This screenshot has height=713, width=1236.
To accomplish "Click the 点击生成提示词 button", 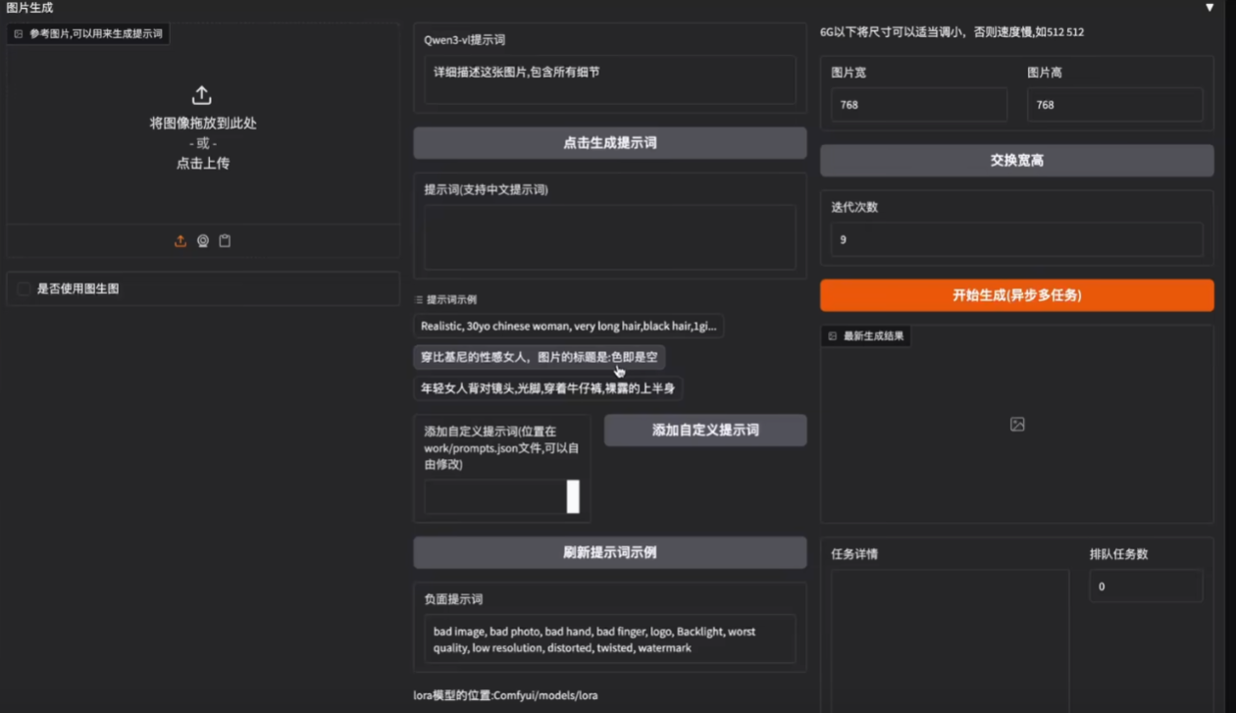I will click(x=609, y=142).
